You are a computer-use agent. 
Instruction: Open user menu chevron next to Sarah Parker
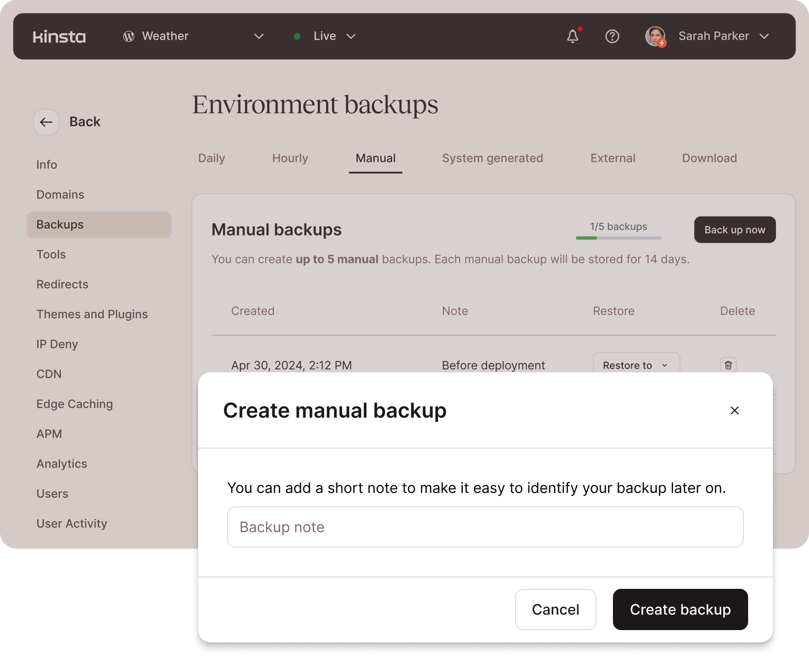[764, 36]
